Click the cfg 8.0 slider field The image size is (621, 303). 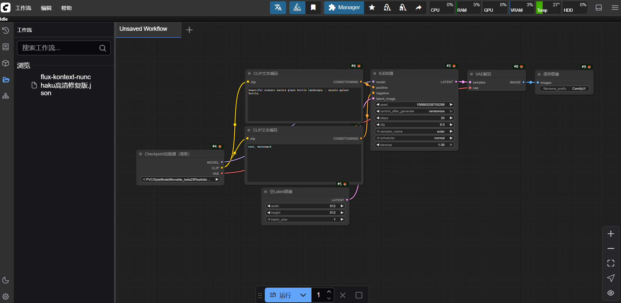(x=414, y=125)
